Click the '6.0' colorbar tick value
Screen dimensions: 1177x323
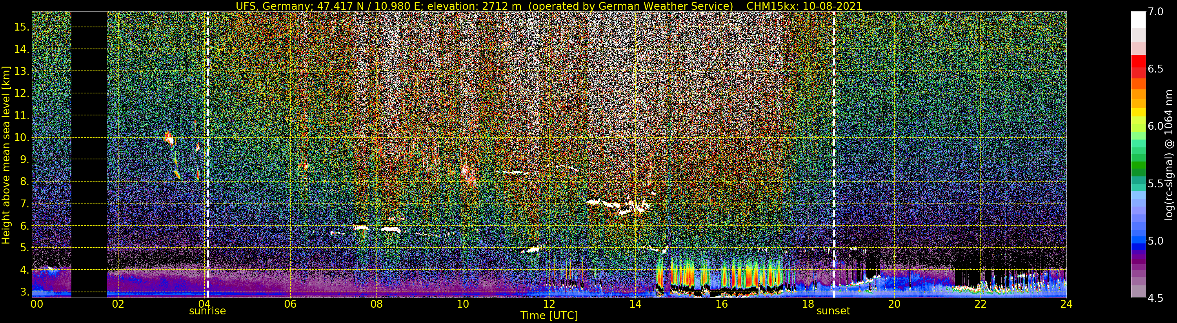pyautogui.click(x=1155, y=126)
